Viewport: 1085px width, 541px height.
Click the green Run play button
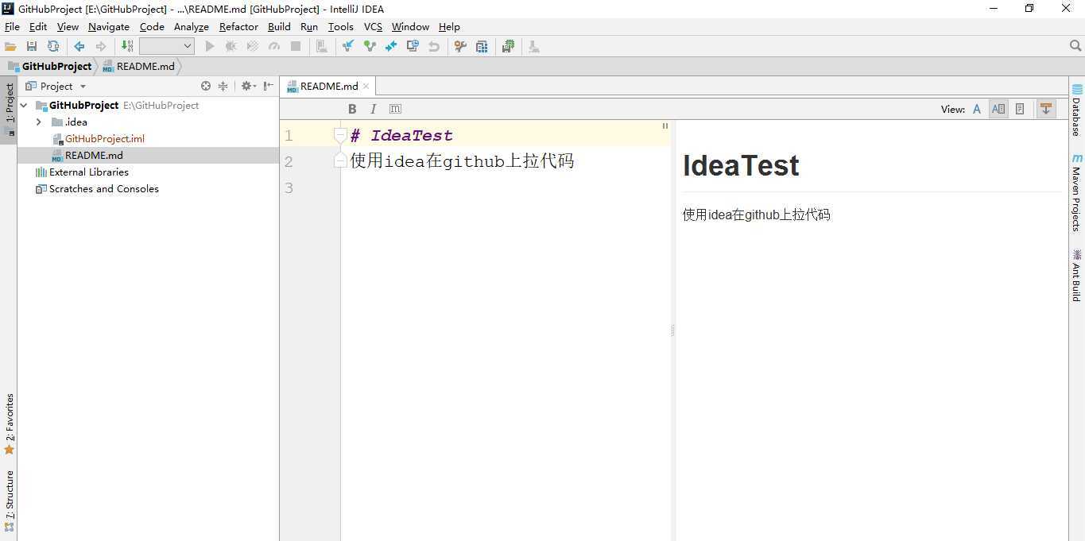(x=210, y=47)
